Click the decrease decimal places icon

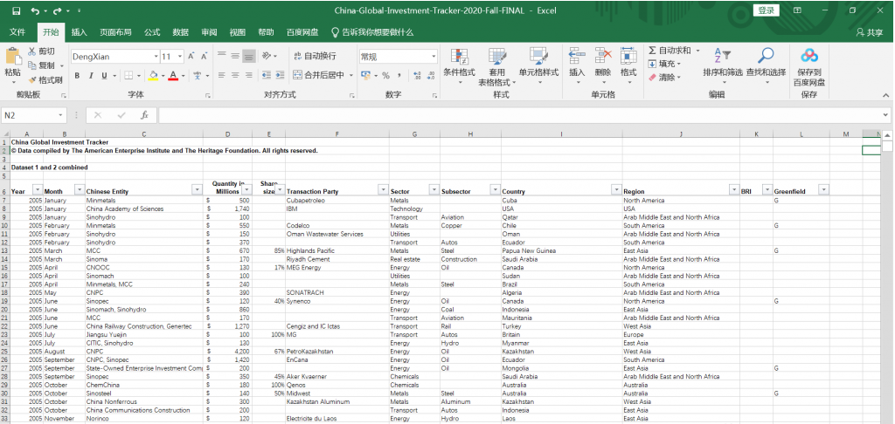(430, 75)
